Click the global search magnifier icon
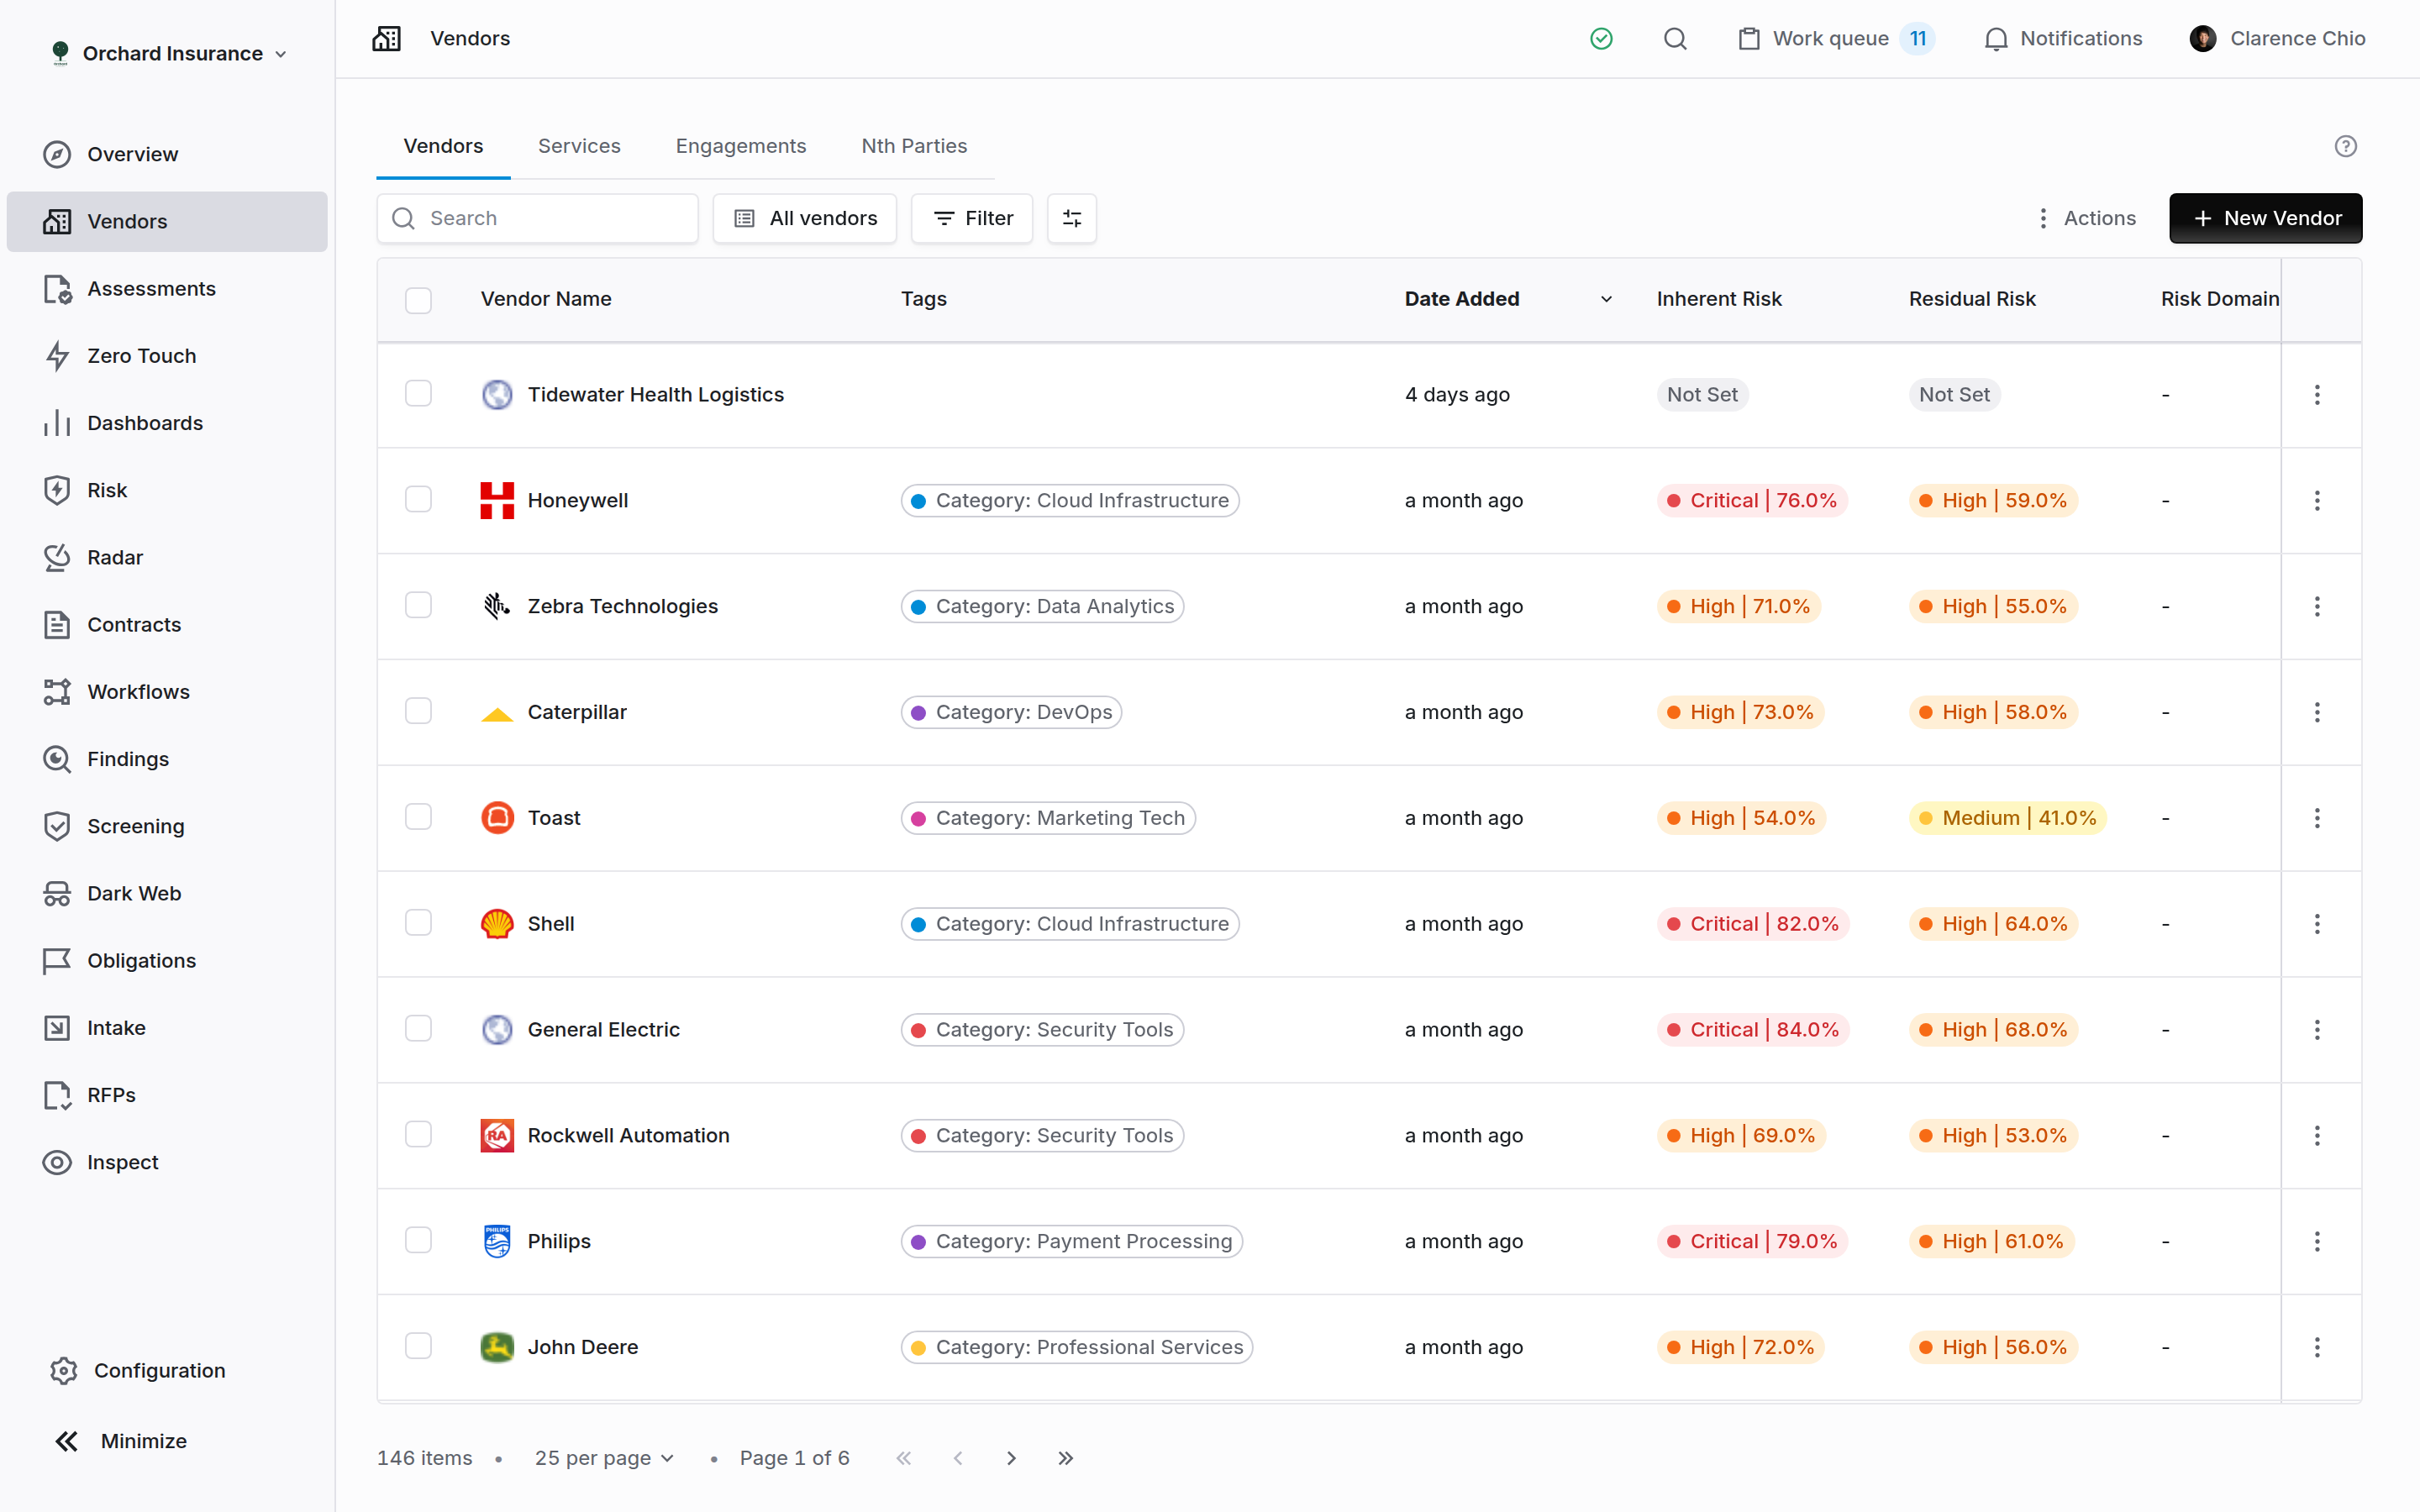This screenshot has height=1512, width=2420. tap(1675, 39)
